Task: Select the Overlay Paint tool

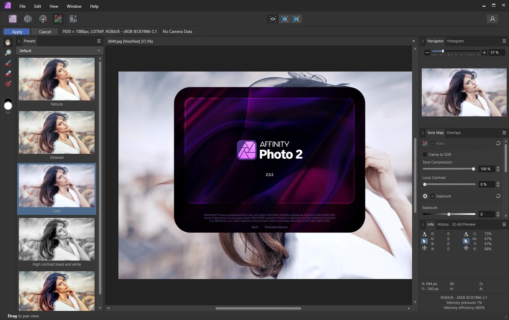Action: (x=8, y=63)
